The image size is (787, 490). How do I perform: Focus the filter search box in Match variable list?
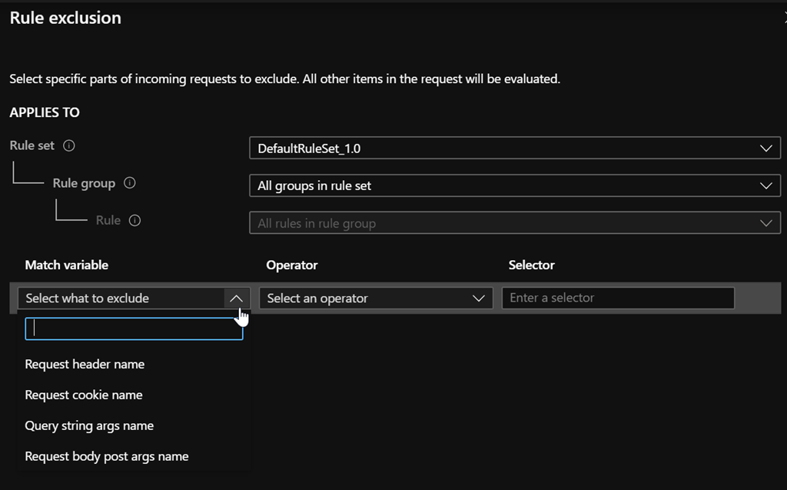click(x=134, y=328)
